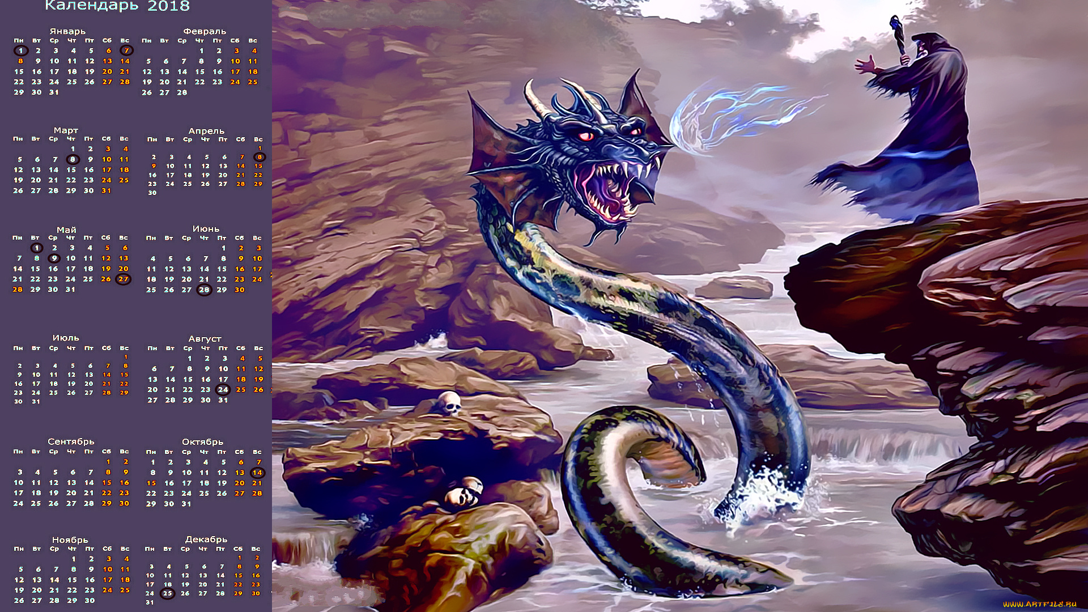Click circled date 24 in August
This screenshot has height=612, width=1088.
(223, 389)
